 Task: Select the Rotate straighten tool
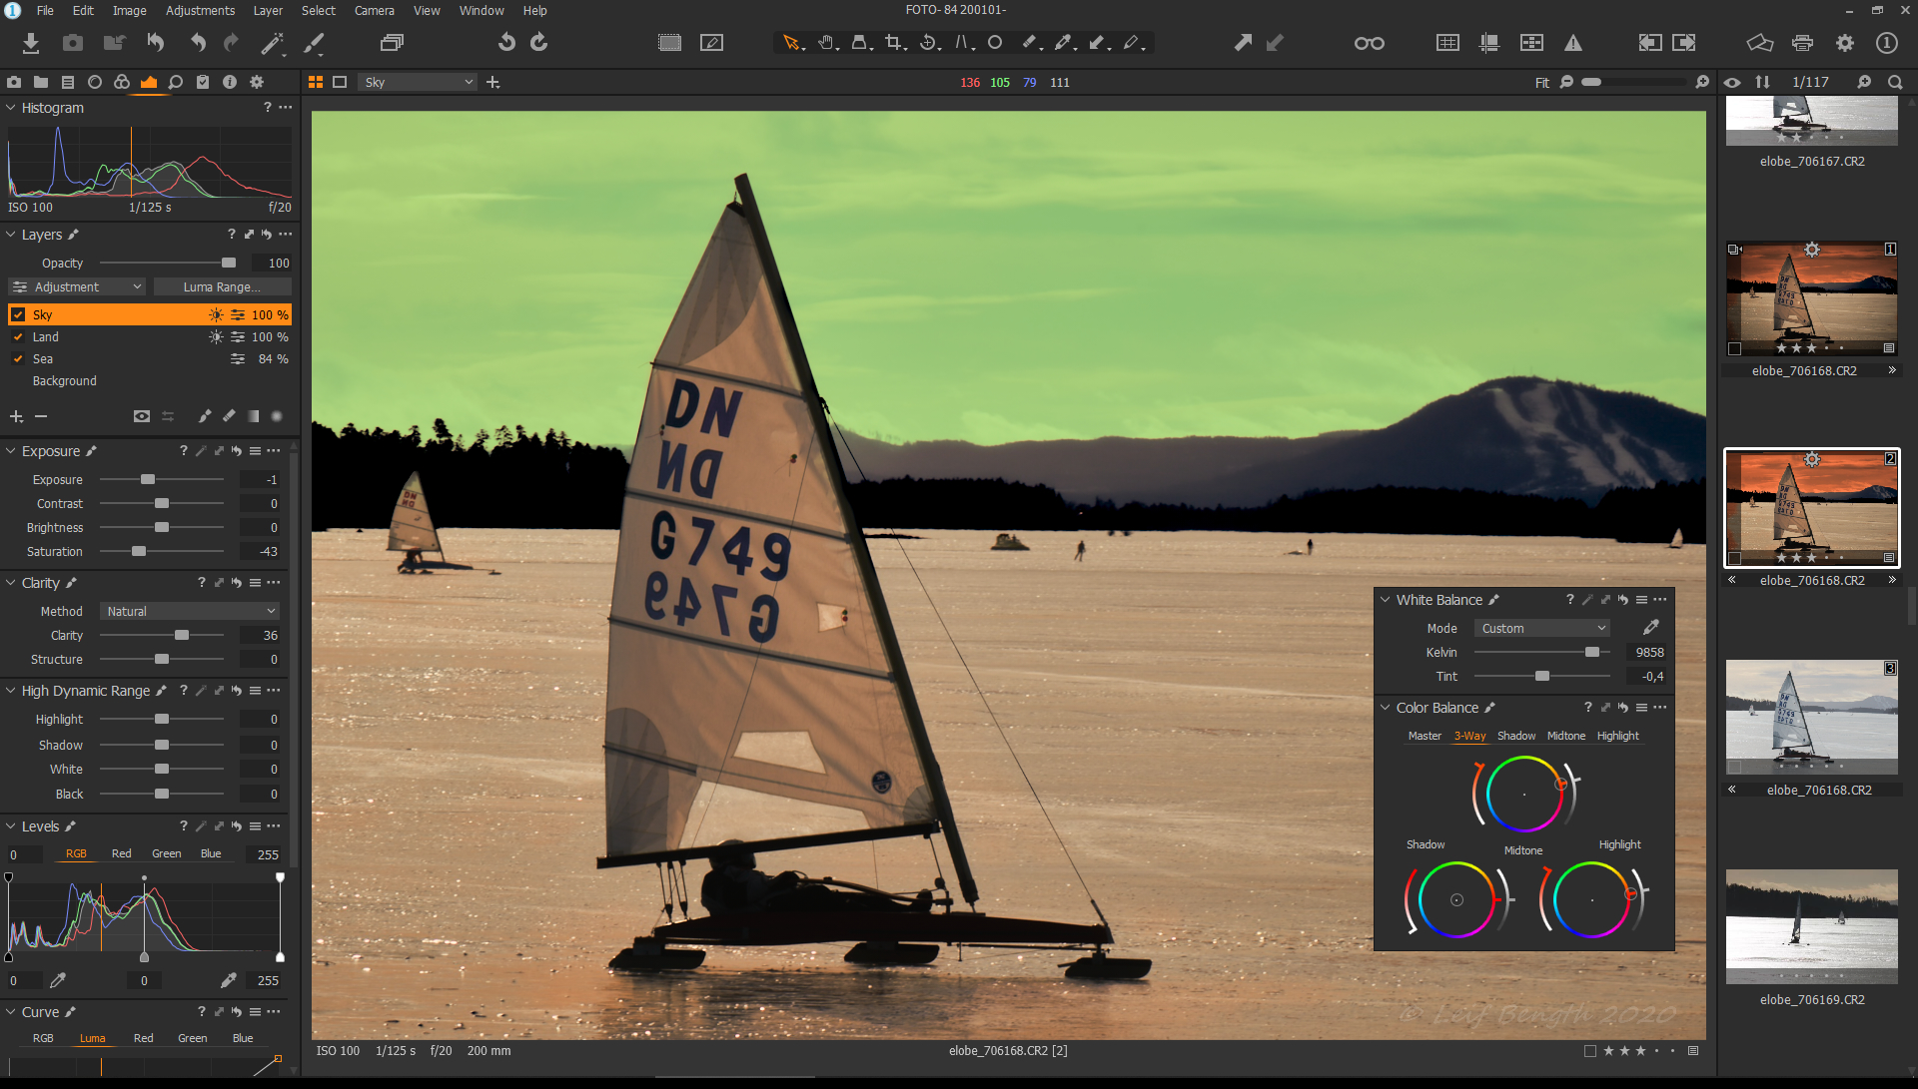point(929,43)
